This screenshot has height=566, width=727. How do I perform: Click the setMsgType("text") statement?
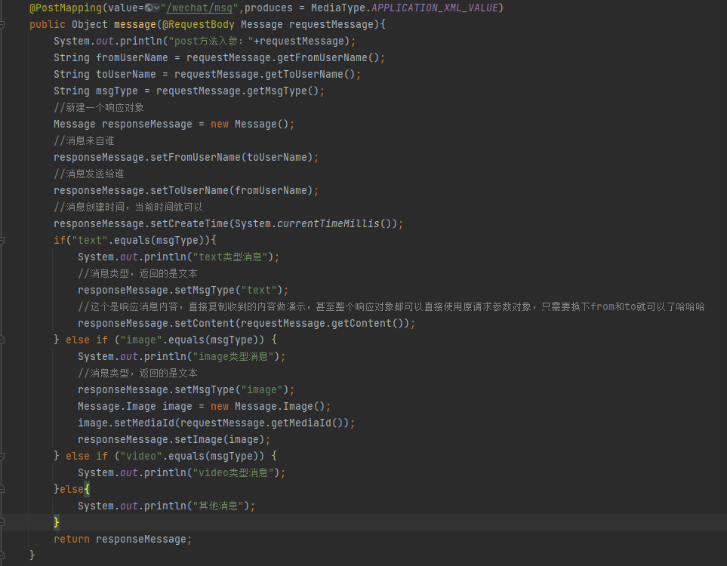(x=183, y=291)
